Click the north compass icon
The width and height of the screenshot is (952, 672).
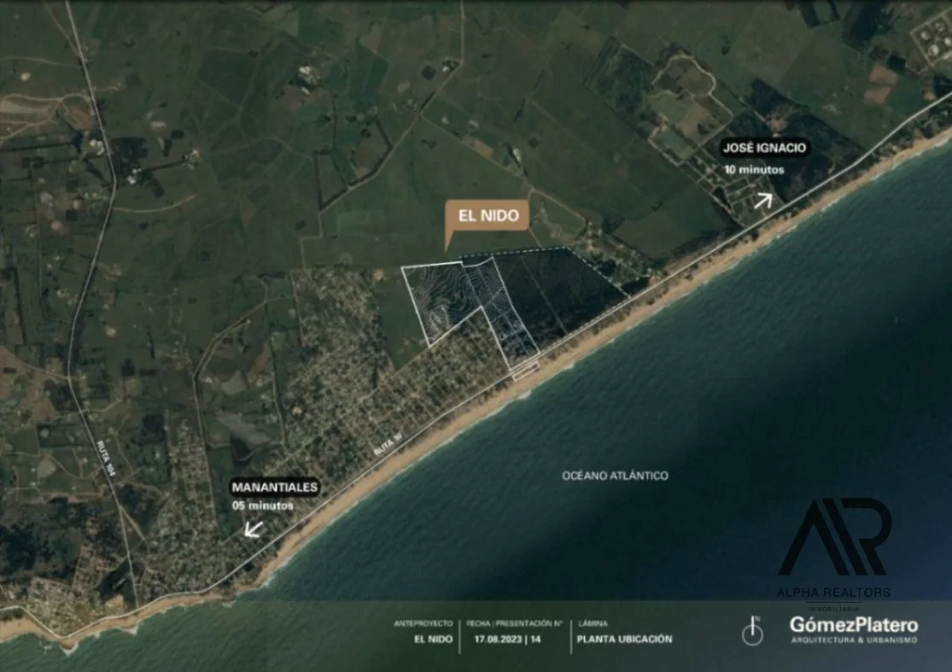pos(751,631)
